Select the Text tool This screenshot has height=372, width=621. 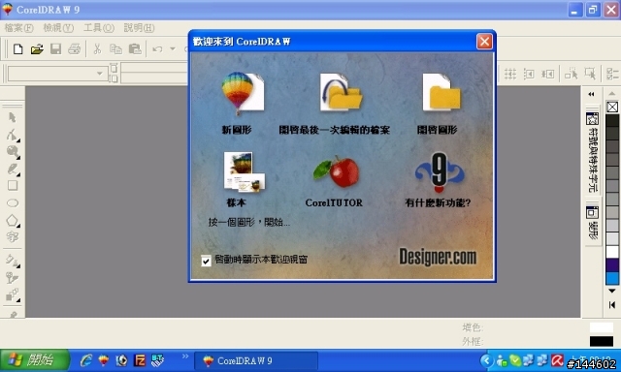click(x=13, y=237)
